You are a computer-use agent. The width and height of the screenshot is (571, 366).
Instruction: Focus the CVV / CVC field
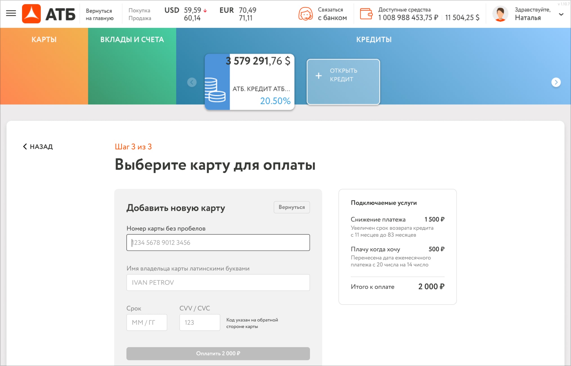(200, 322)
